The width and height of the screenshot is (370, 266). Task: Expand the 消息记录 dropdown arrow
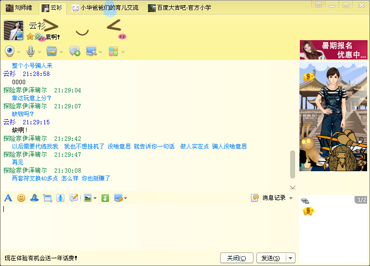click(291, 198)
